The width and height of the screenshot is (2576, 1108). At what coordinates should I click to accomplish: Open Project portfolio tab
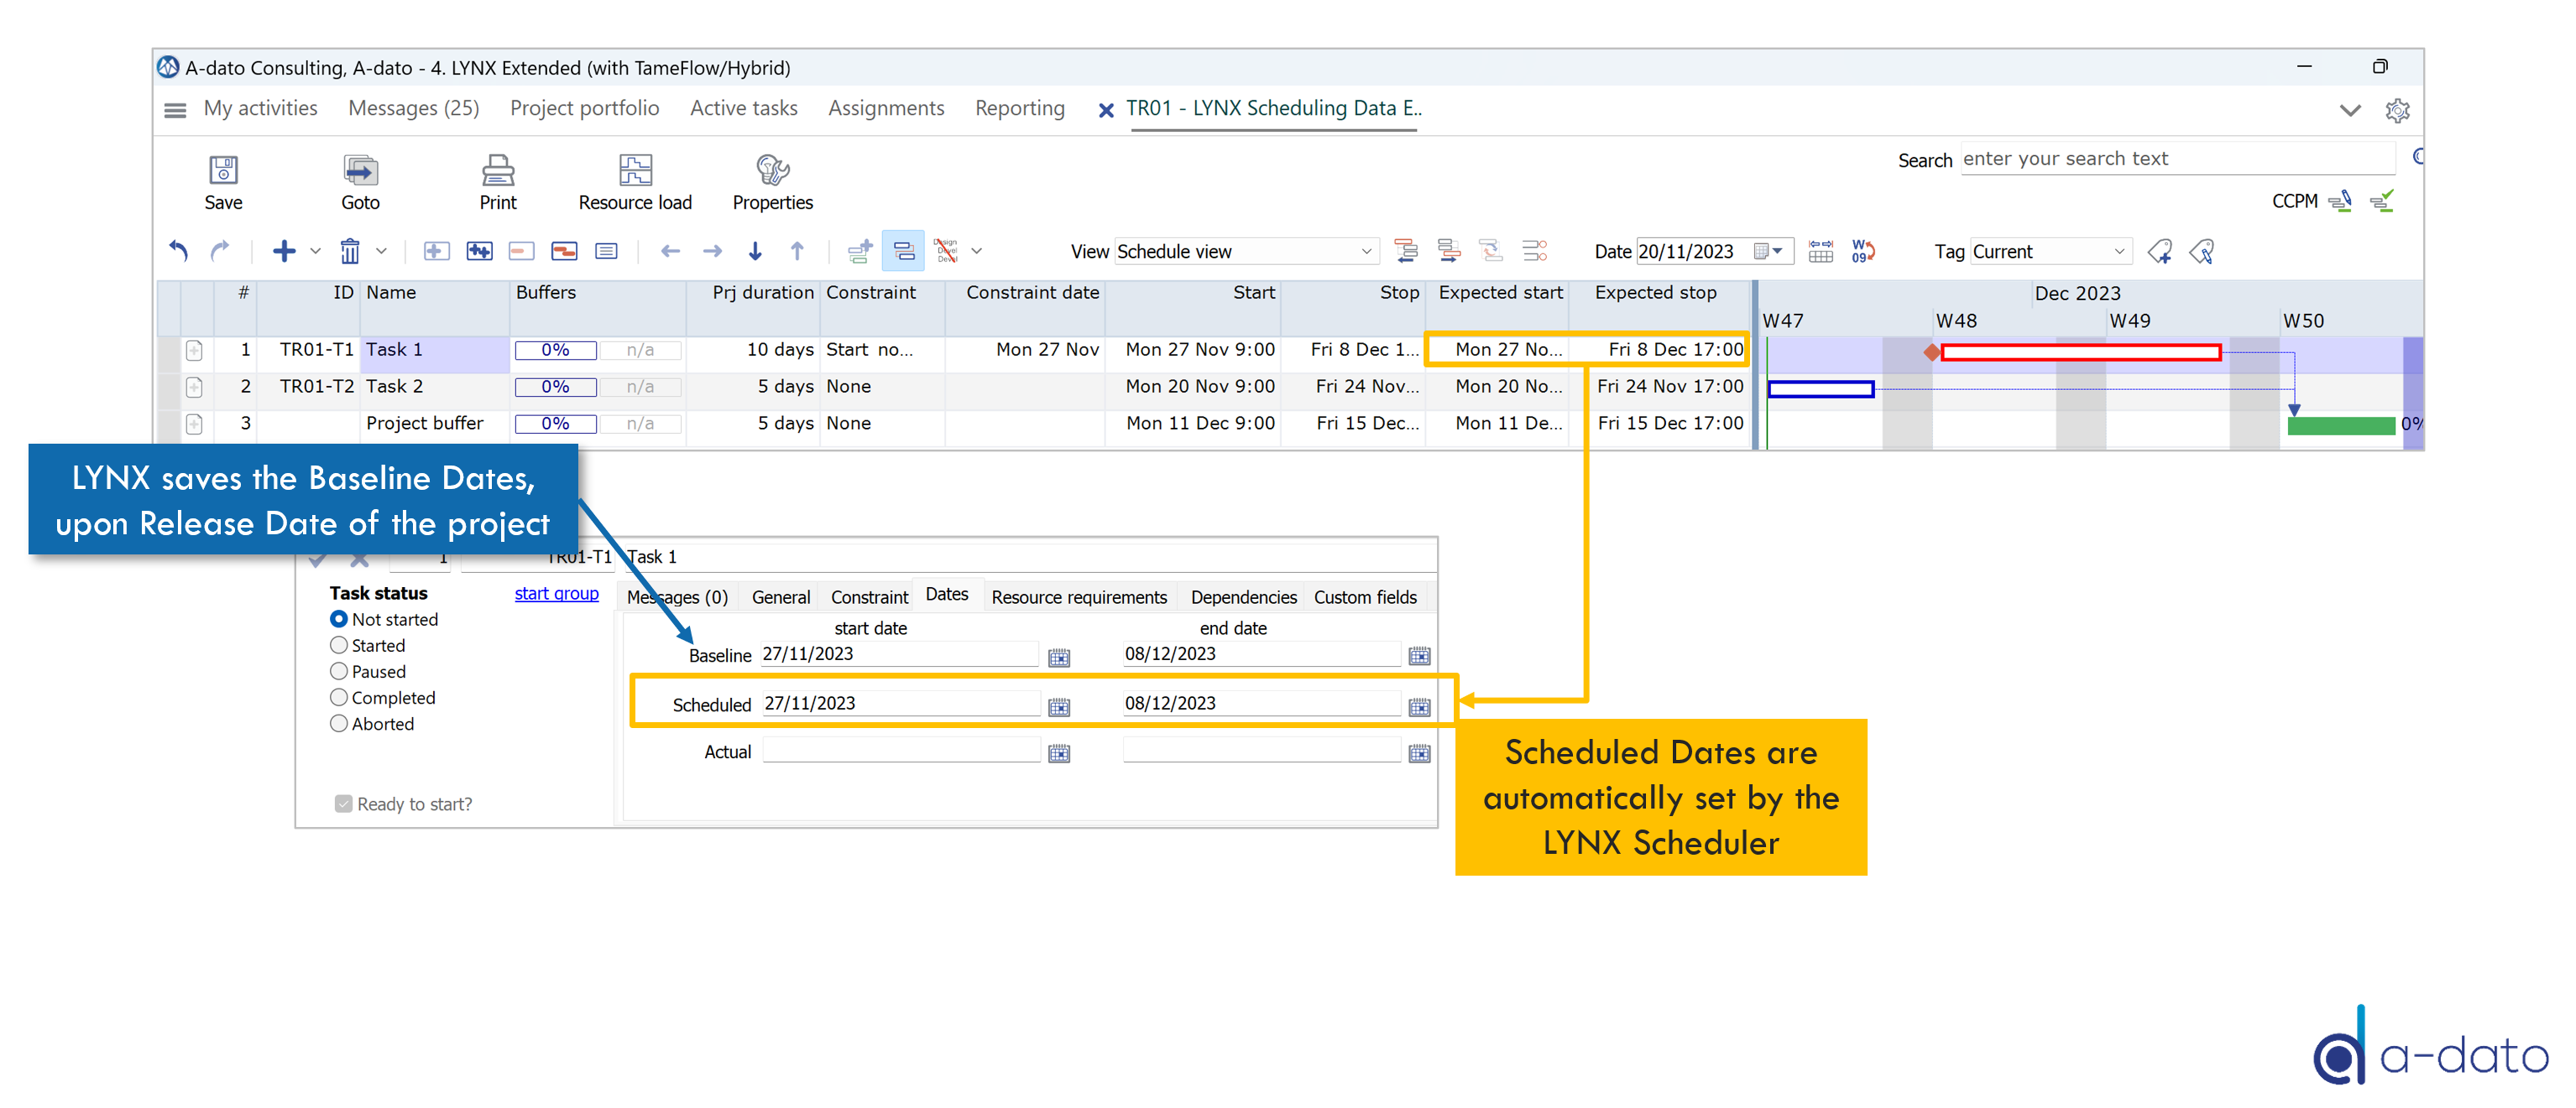584,108
